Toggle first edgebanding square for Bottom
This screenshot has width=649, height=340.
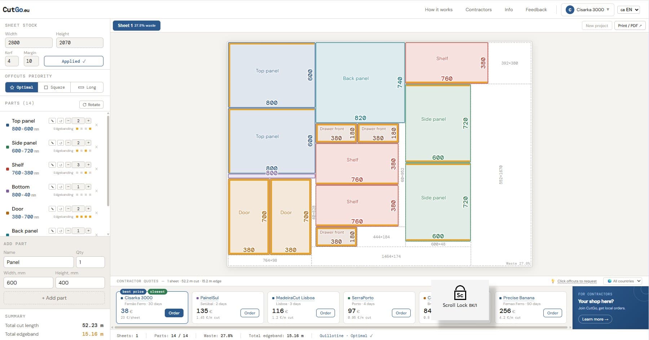click(x=77, y=195)
